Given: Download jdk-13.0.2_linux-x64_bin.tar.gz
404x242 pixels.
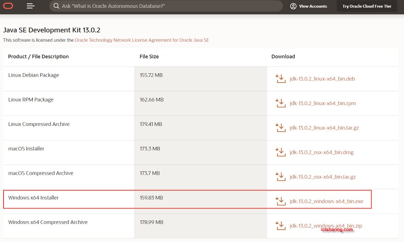Looking at the screenshot, I should click(x=324, y=128).
